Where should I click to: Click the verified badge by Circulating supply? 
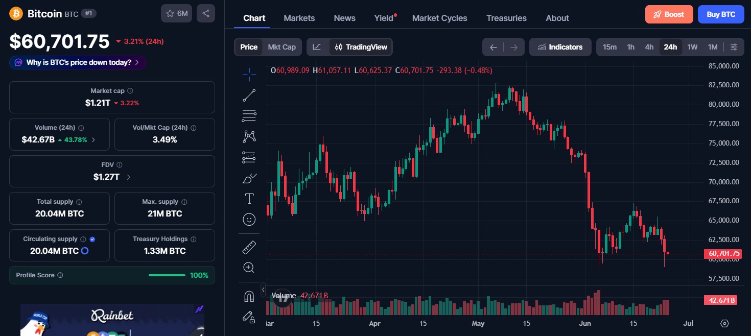pyautogui.click(x=92, y=239)
